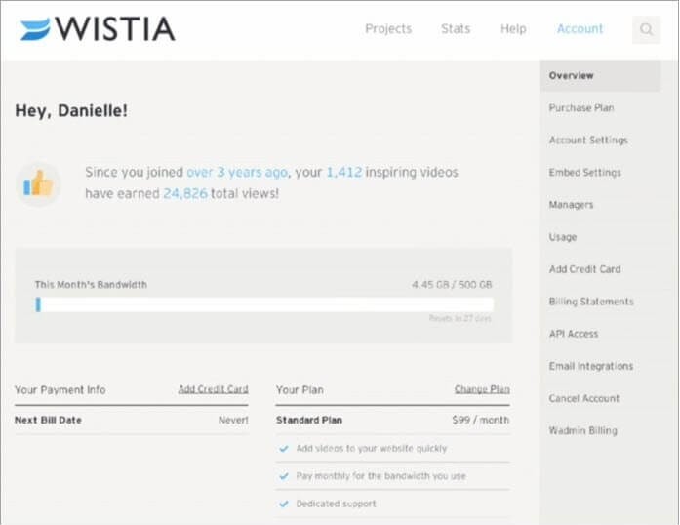Viewport: 680px width, 525px height.
Task: Open Account Settings in sidebar
Action: (x=588, y=141)
